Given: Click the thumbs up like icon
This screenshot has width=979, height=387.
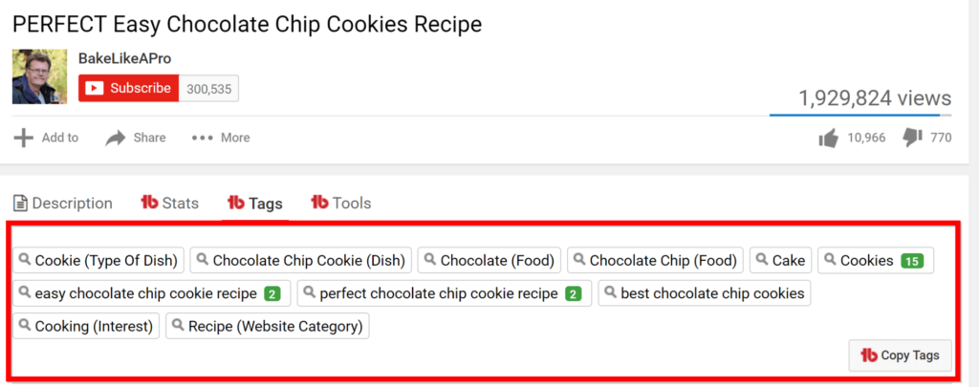Looking at the screenshot, I should 828,138.
